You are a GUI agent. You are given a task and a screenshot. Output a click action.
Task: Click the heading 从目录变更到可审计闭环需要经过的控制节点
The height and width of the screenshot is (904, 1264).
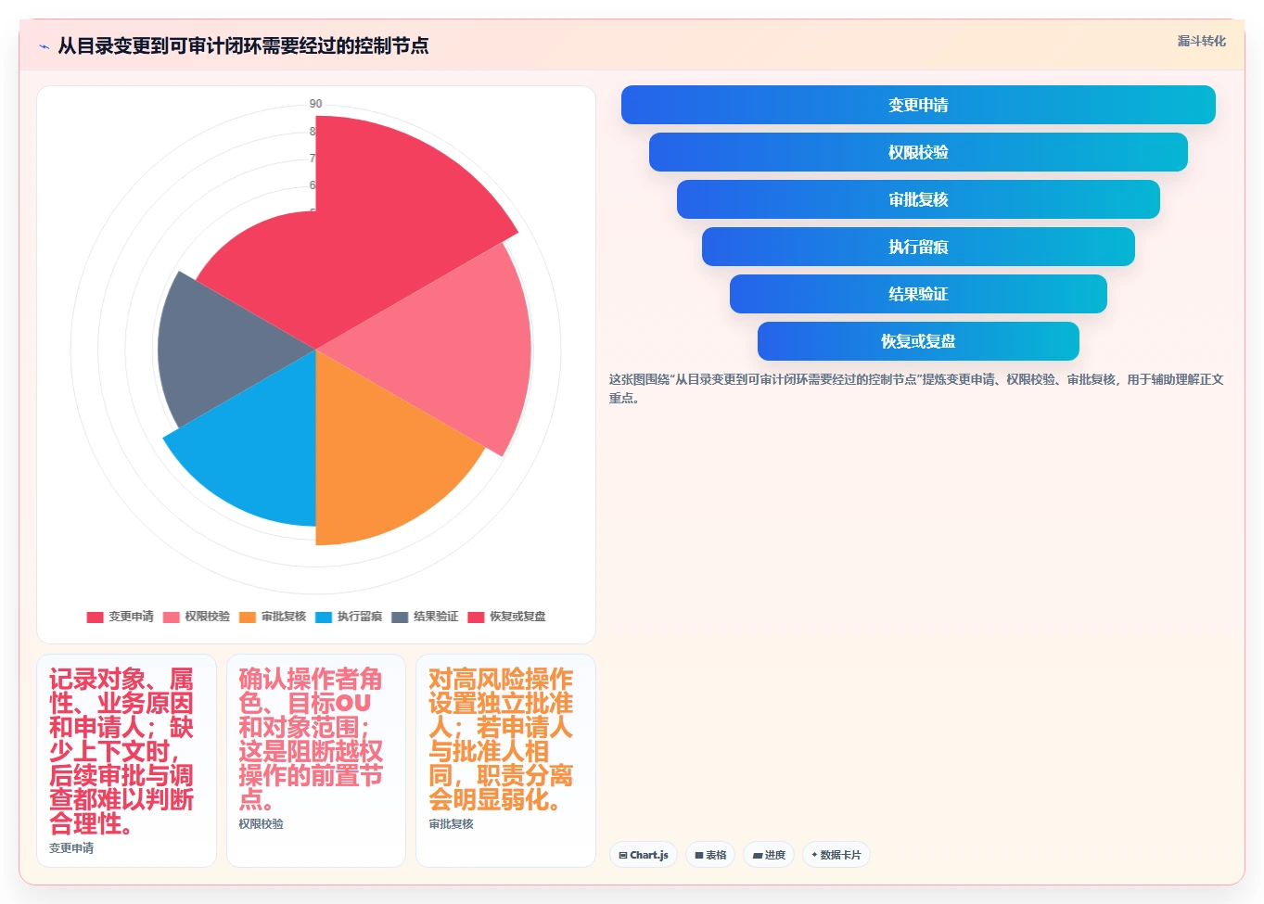(243, 45)
